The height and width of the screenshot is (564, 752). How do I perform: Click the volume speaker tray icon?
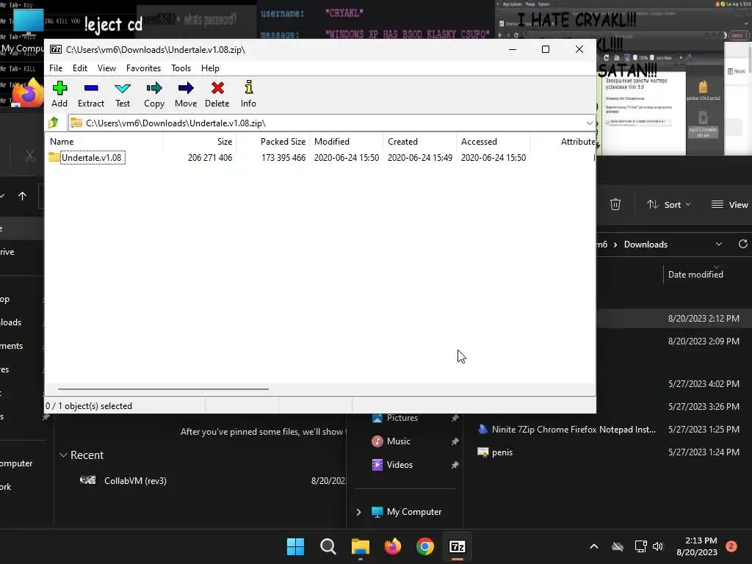[658, 546]
